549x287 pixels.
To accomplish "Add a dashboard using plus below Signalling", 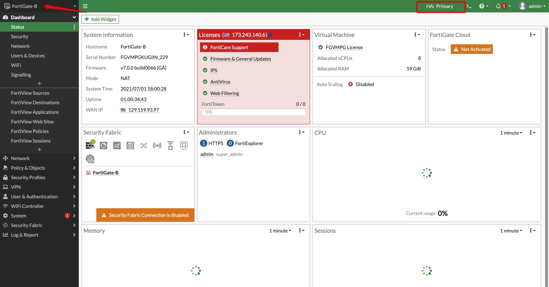I will pyautogui.click(x=40, y=84).
